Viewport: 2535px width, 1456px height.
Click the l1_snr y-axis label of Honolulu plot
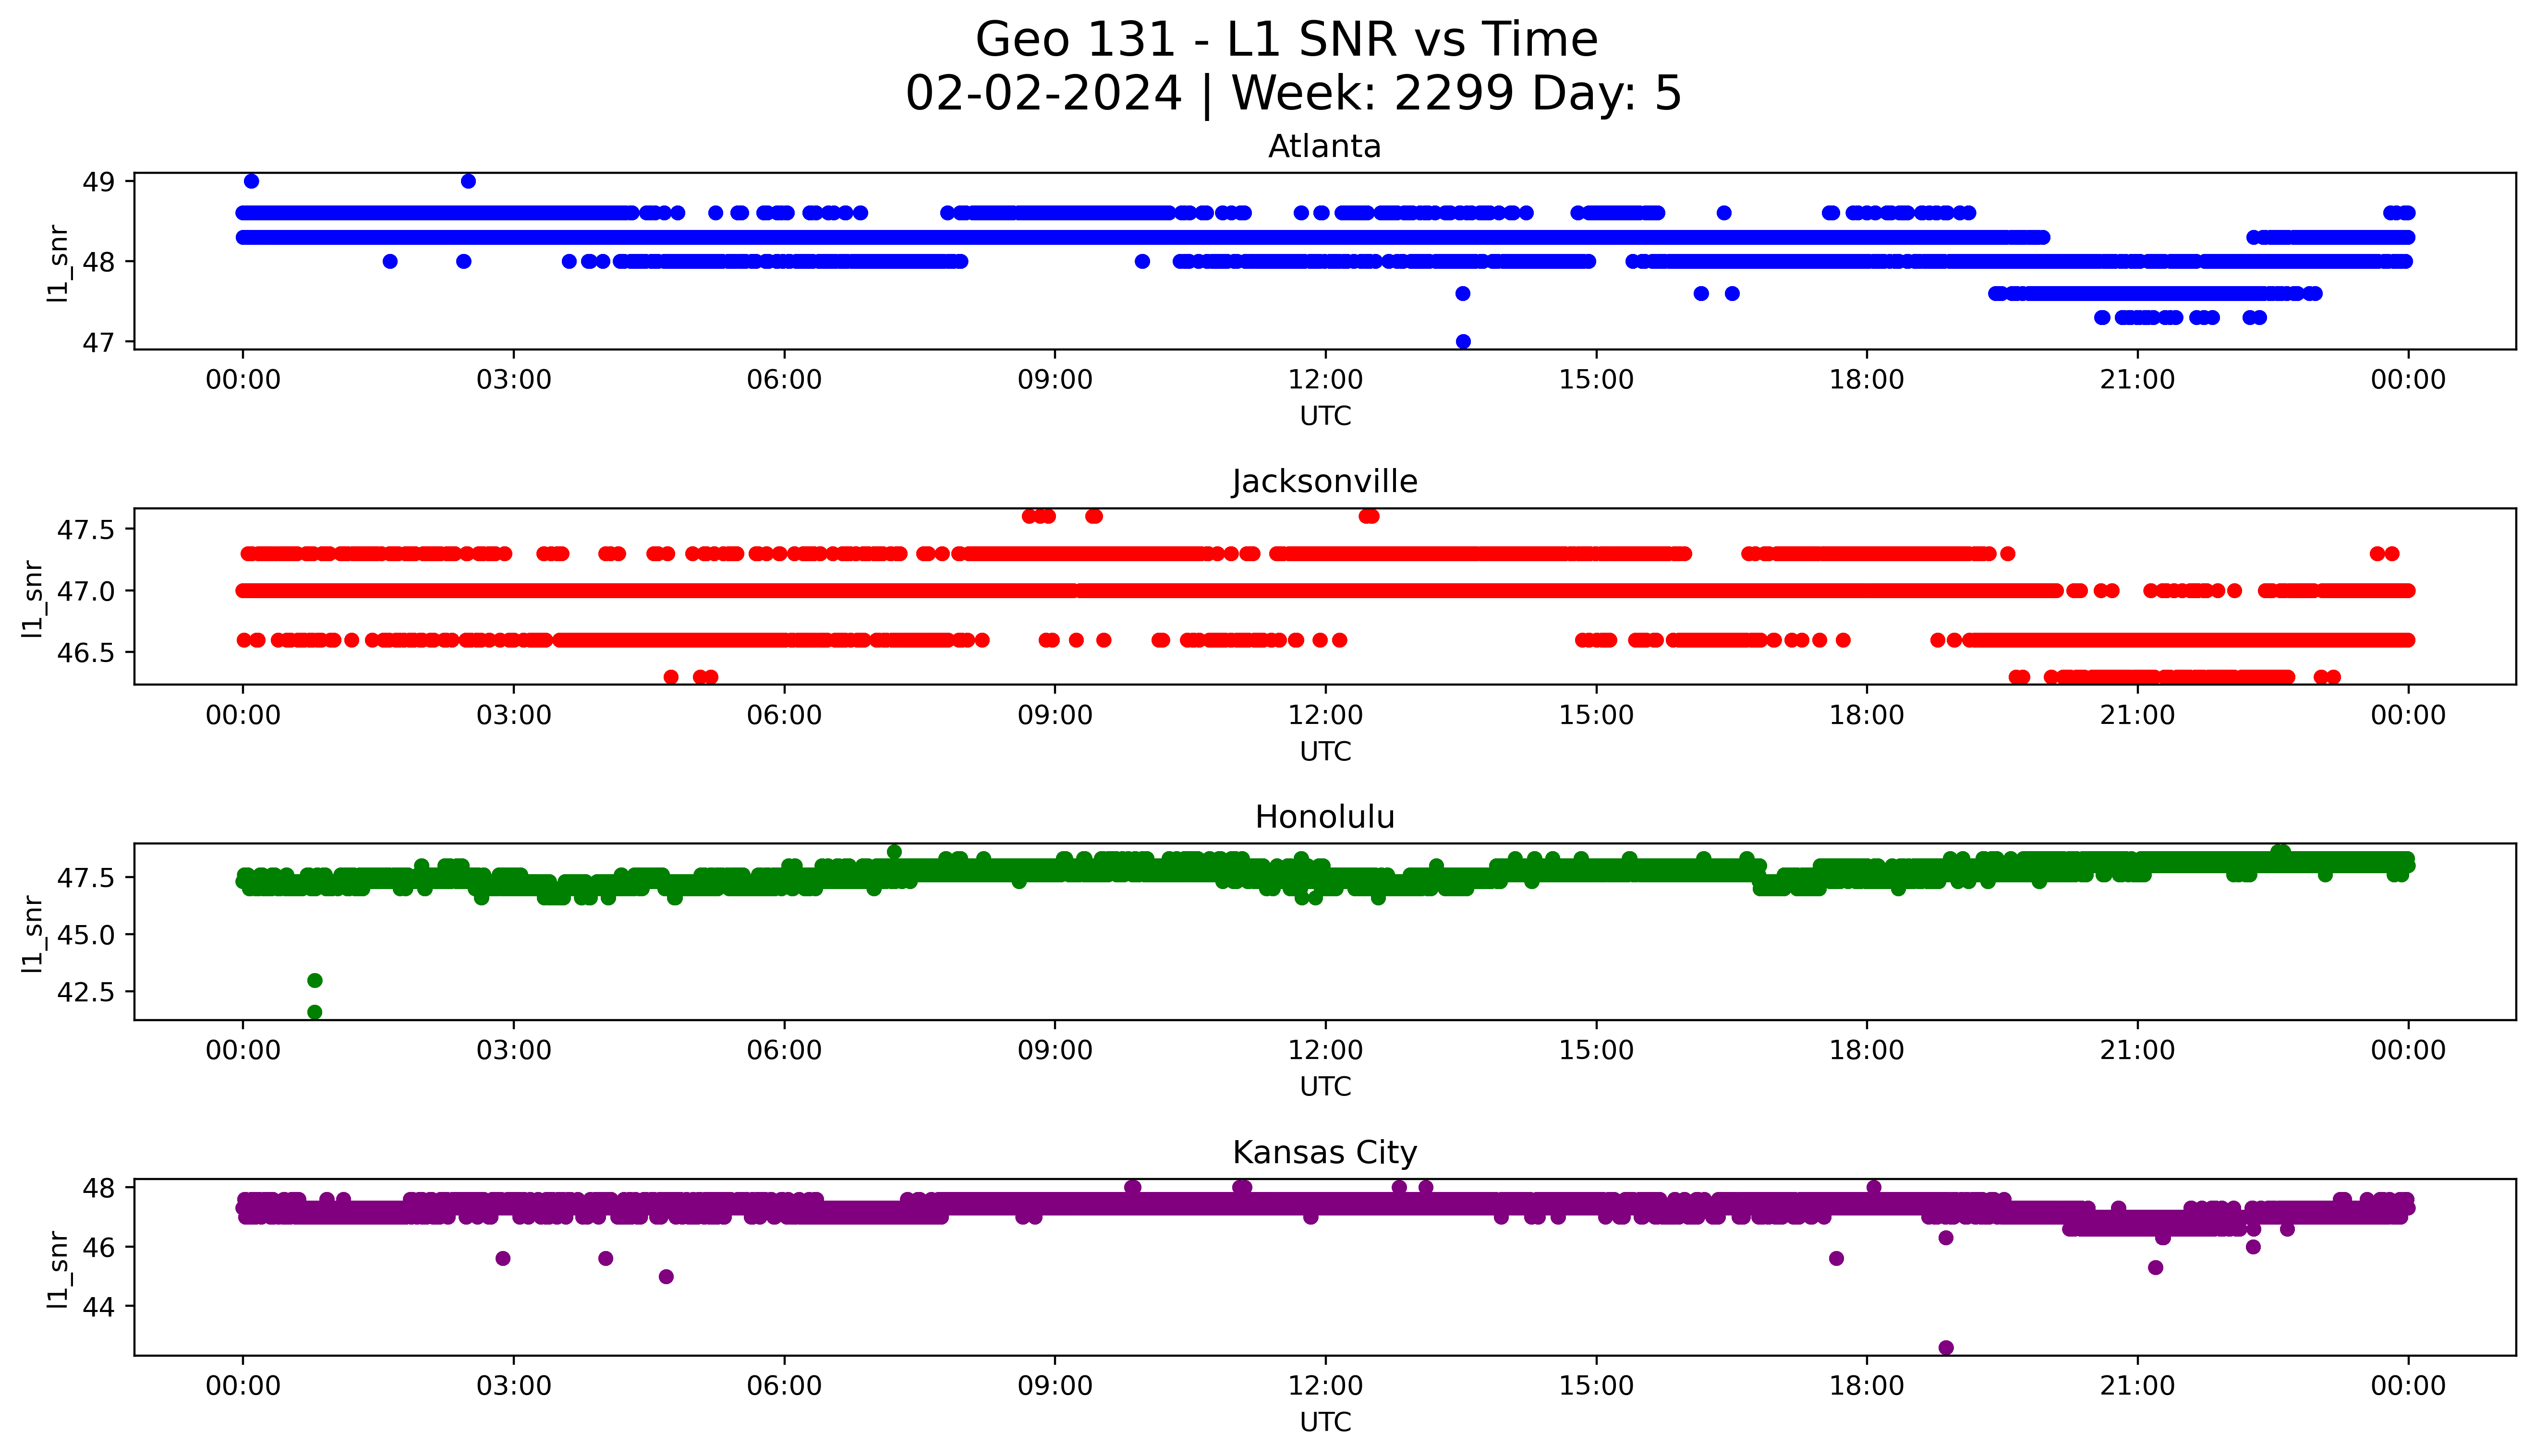click(x=33, y=934)
